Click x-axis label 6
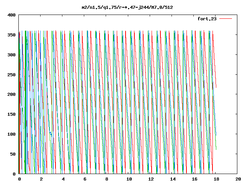245x184 pixels. coord(85,179)
